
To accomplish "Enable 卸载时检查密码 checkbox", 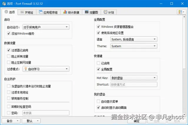I will click(x=9, y=106).
